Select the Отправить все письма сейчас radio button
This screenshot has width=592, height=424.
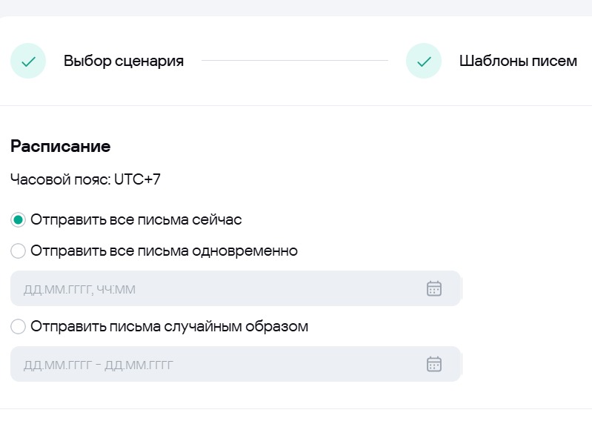point(19,220)
